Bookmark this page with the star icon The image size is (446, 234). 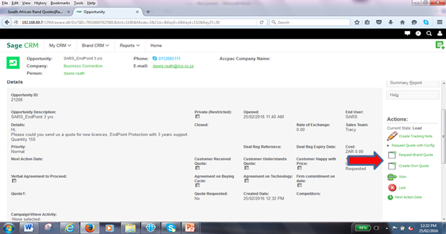pyautogui.click(x=357, y=22)
